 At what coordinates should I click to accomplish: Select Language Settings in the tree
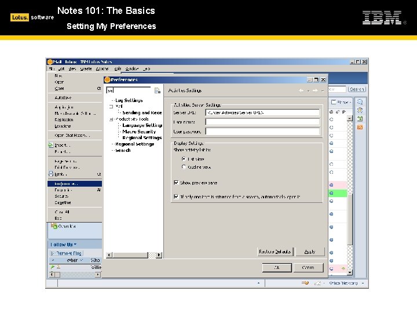click(142, 125)
